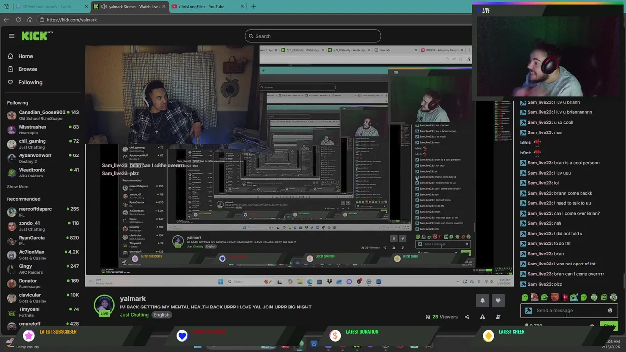Open Gingy recommended channel
The height and width of the screenshot is (352, 626).
pos(43,269)
